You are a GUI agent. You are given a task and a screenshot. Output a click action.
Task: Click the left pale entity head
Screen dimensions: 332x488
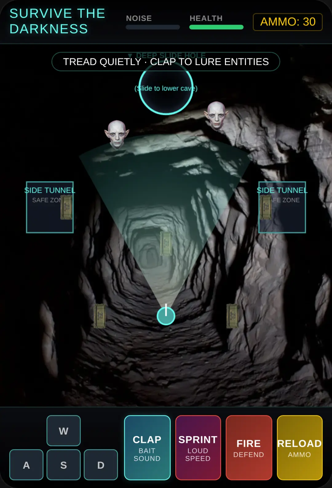(x=117, y=134)
